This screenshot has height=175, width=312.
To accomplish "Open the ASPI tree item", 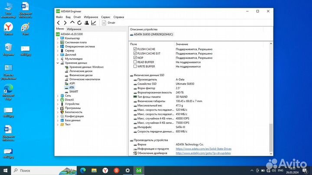I will click(x=72, y=83).
